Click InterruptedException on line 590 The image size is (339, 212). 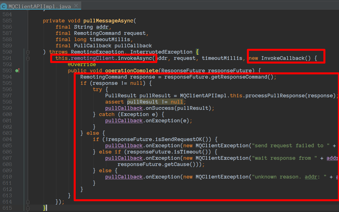click(161, 52)
